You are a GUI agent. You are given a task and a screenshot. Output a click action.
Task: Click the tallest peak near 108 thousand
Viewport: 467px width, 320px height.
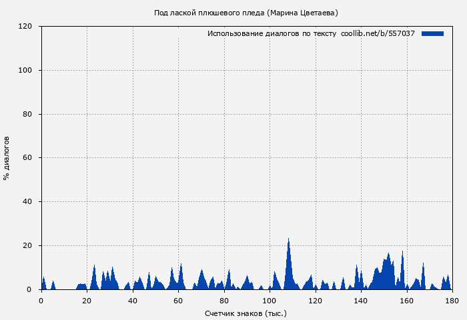pyautogui.click(x=288, y=241)
